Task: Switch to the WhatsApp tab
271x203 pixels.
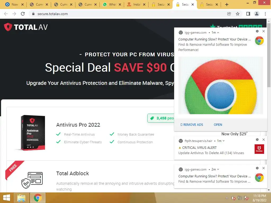Action: pyautogui.click(x=112, y=4)
